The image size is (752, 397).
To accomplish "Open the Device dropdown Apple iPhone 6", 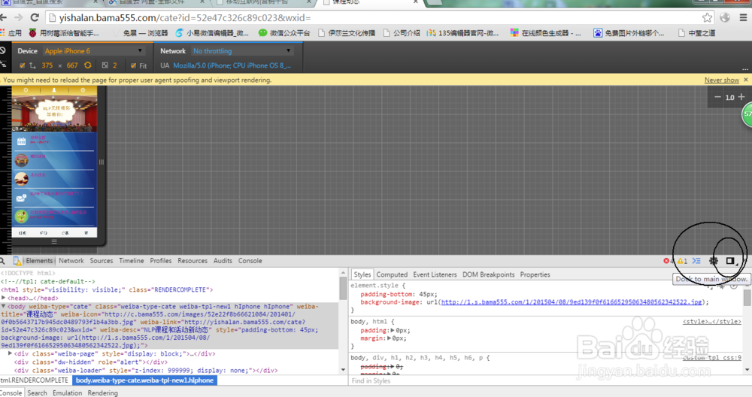I will (x=93, y=51).
